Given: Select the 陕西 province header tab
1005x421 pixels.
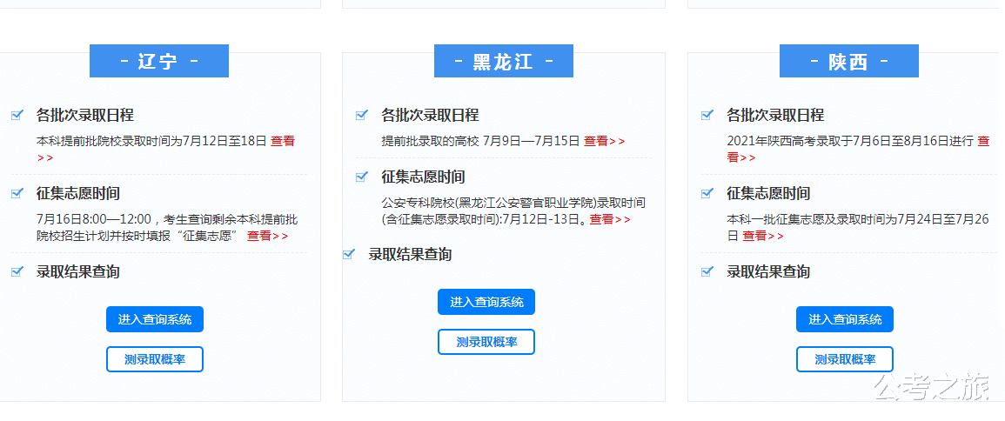Looking at the screenshot, I should (849, 61).
